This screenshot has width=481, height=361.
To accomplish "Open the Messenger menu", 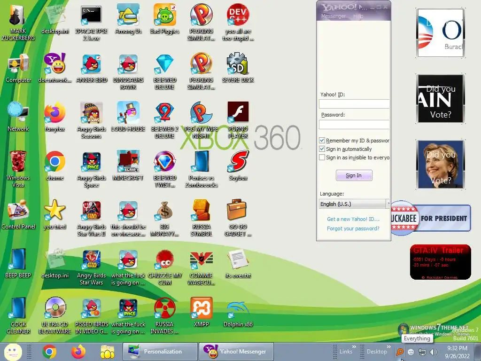I will pos(333,16).
